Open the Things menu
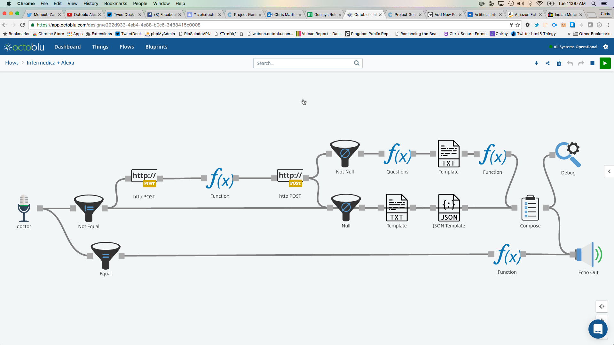Screen dimensions: 614x345 pyautogui.click(x=100, y=47)
